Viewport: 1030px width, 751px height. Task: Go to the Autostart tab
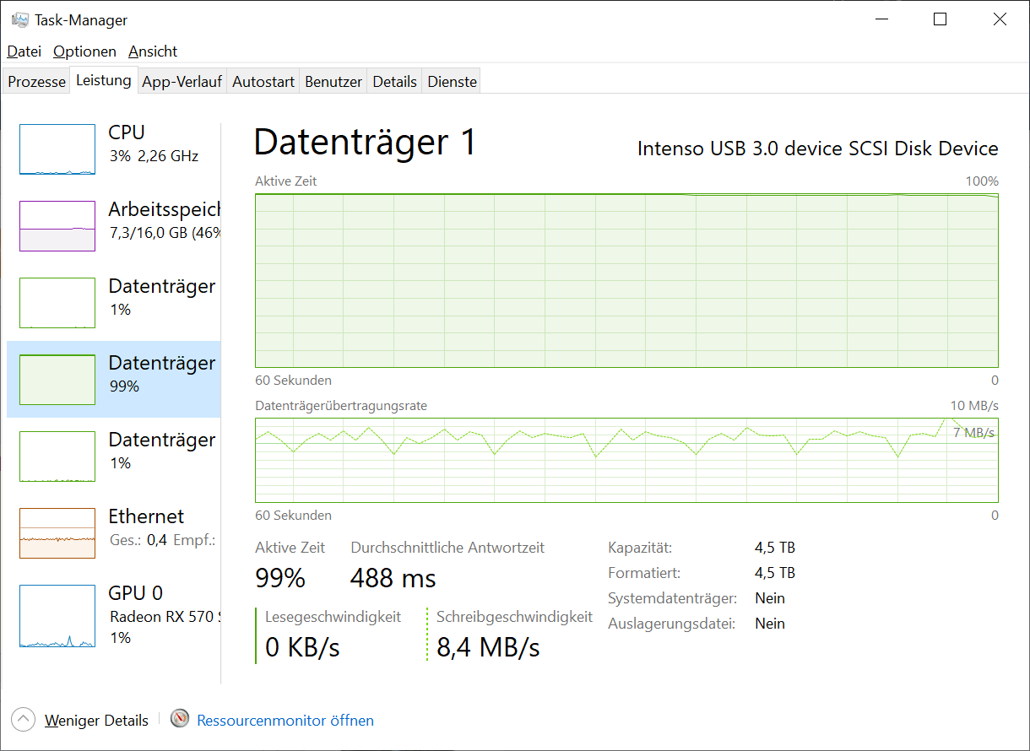point(263,82)
